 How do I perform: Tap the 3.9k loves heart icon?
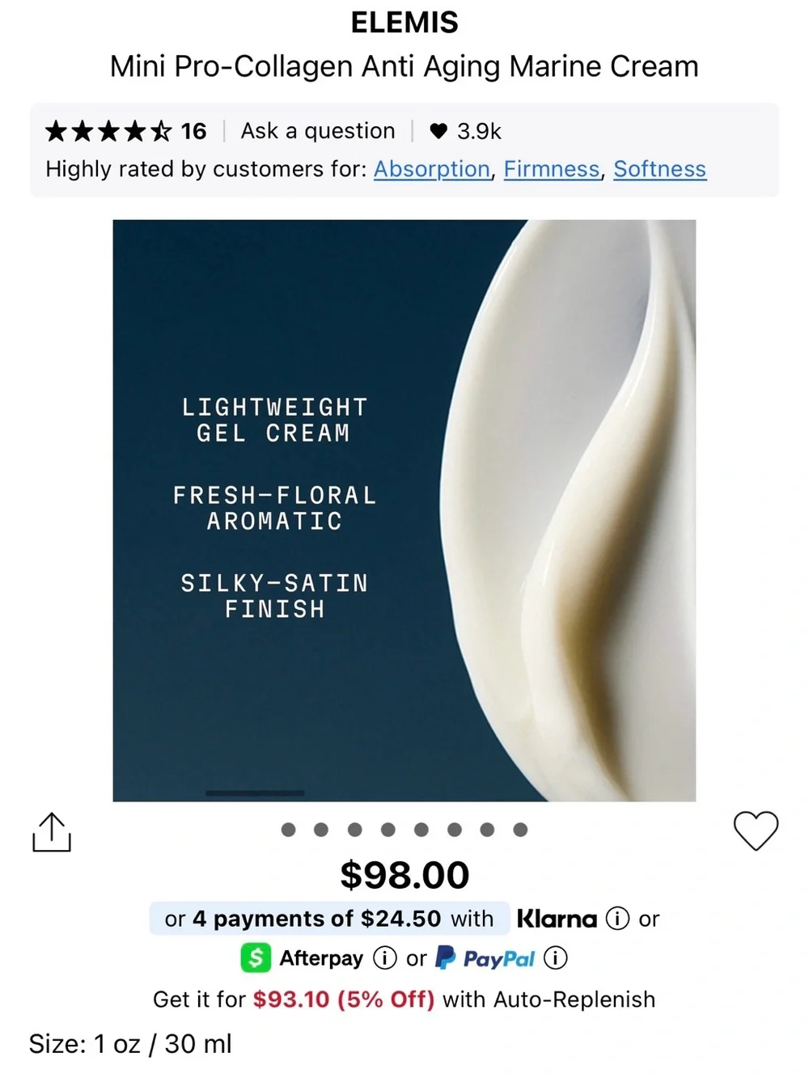438,131
